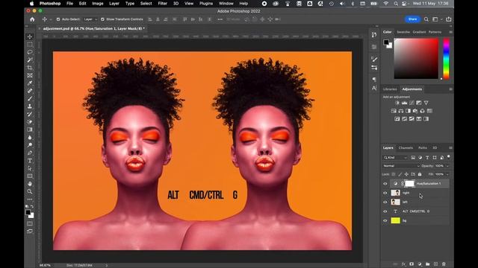Toggle lock all layer icon
This screenshot has height=268, width=478.
[420, 174]
